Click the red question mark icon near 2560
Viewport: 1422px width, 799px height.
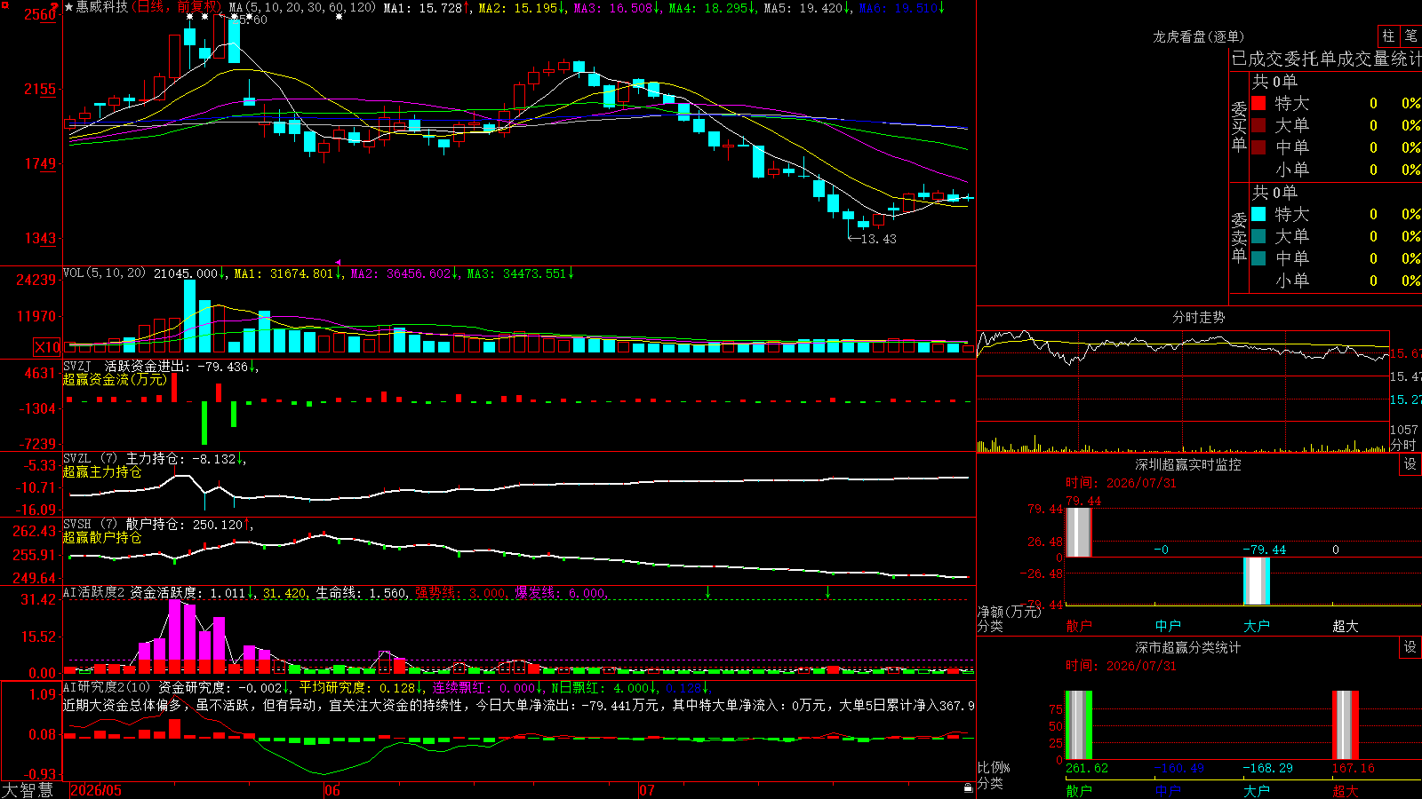tap(55, 6)
